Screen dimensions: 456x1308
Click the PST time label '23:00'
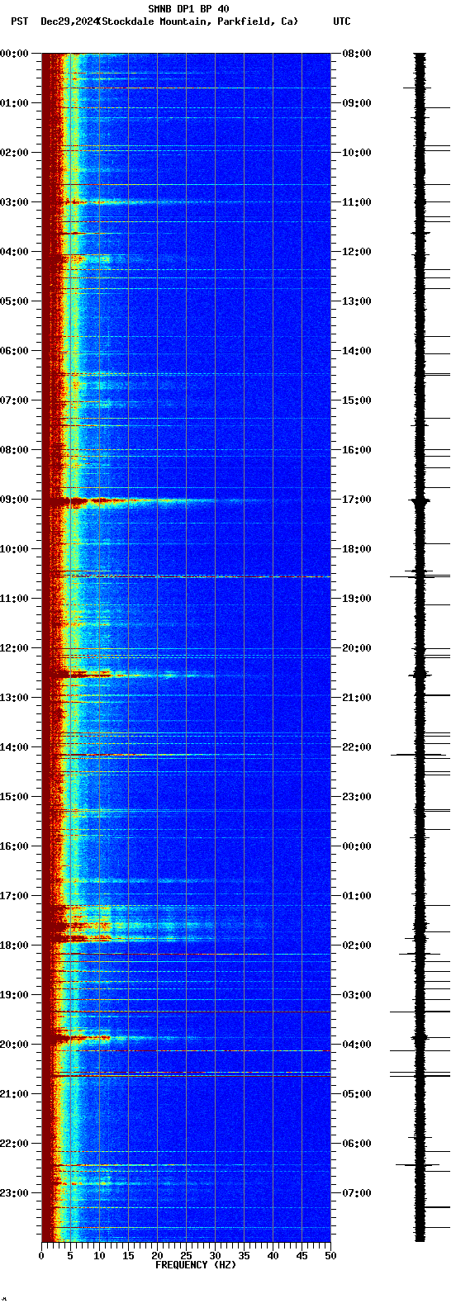[x=14, y=1193]
